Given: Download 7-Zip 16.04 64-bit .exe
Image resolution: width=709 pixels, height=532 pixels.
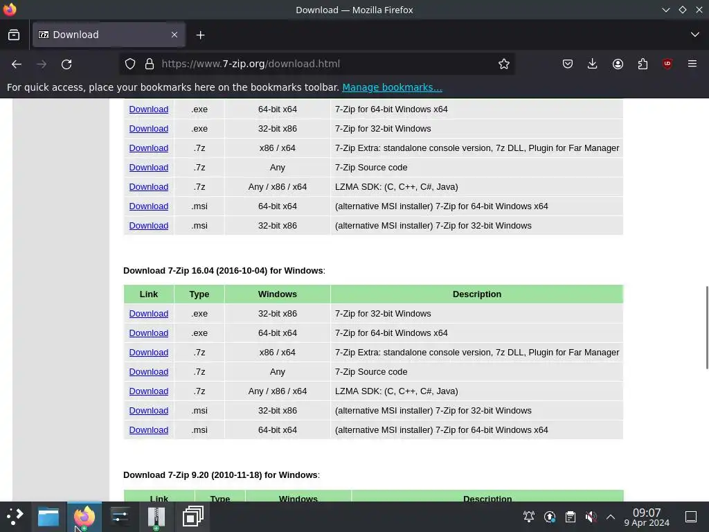Looking at the screenshot, I should [149, 333].
